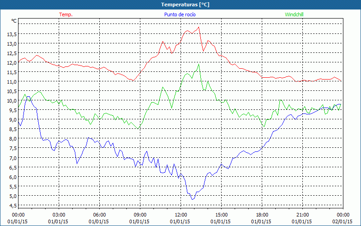Click the 18:00 time axis label
The width and height of the screenshot is (361, 226).
(x=262, y=215)
